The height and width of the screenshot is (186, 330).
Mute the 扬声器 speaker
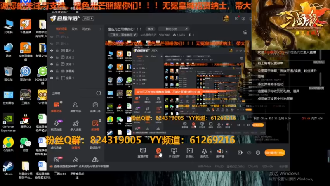tap(220, 153)
